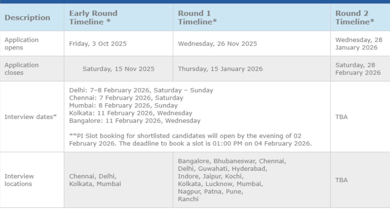Image resolution: width=390 pixels, height=219 pixels.
Task: Click the Bangalore 11 February interview line
Action: pos(135,121)
